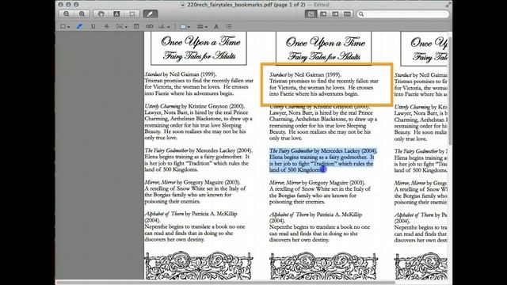This screenshot has width=507, height=285.
Task: Open the dropdown after the strikethrough tool
Action: (121, 26)
